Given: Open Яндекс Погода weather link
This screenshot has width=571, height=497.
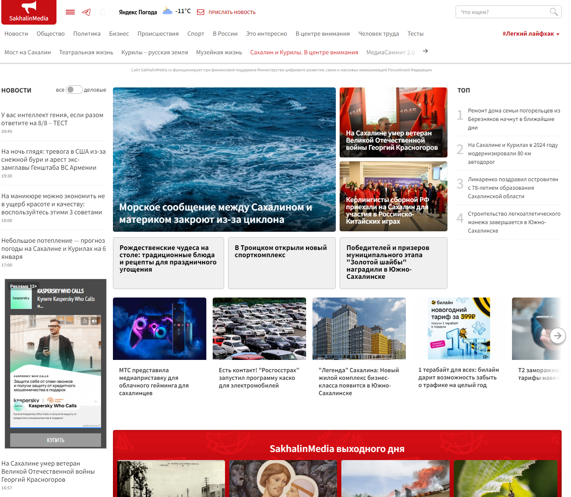Looking at the screenshot, I should click(138, 12).
